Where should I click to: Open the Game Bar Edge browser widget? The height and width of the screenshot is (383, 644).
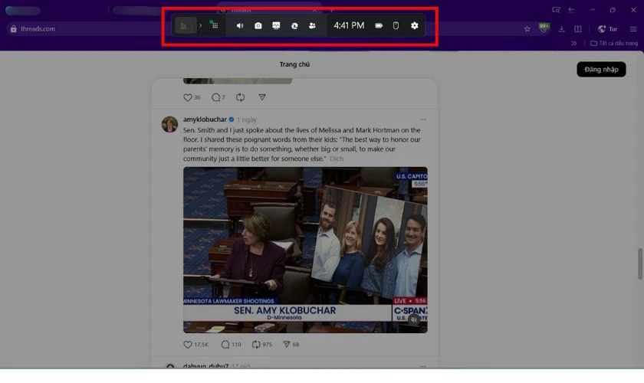click(294, 25)
